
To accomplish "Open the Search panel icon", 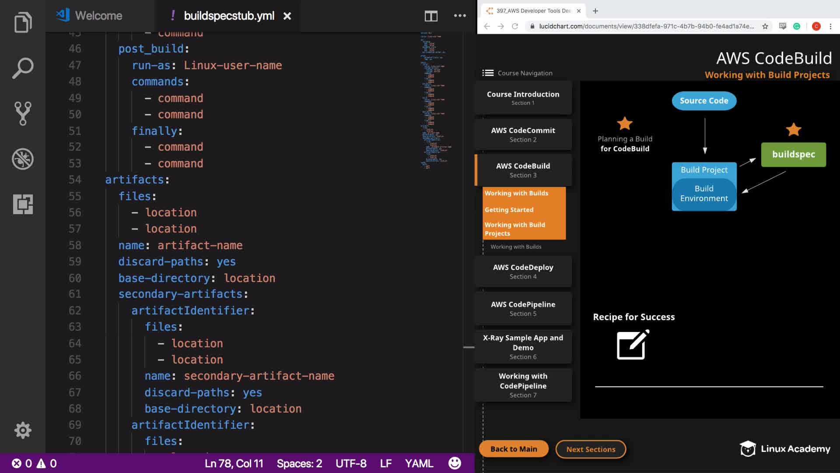I will (23, 68).
